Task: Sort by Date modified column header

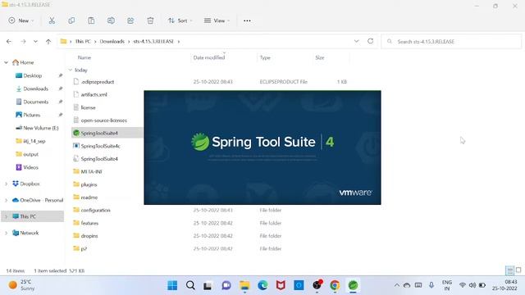Action: (209, 58)
